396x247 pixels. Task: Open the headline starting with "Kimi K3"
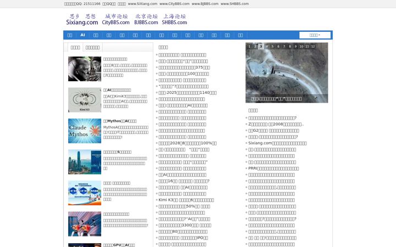[x=186, y=200]
